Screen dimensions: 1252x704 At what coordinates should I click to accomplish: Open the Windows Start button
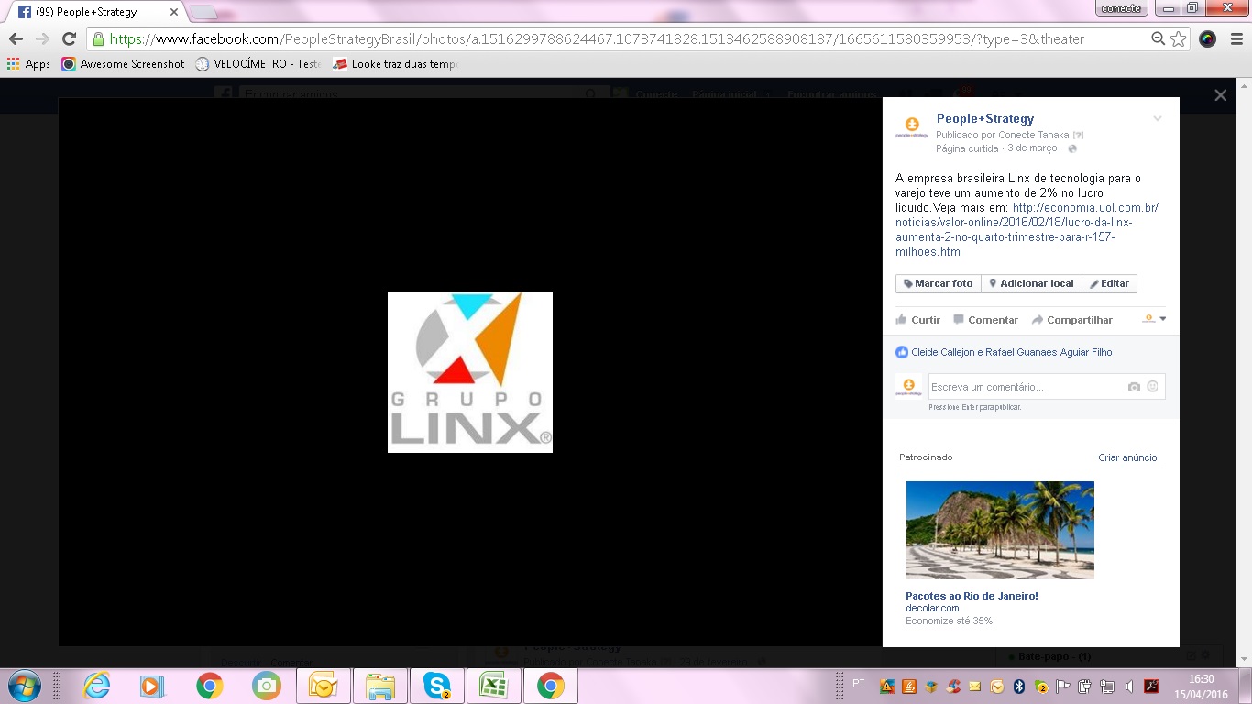pyautogui.click(x=23, y=686)
